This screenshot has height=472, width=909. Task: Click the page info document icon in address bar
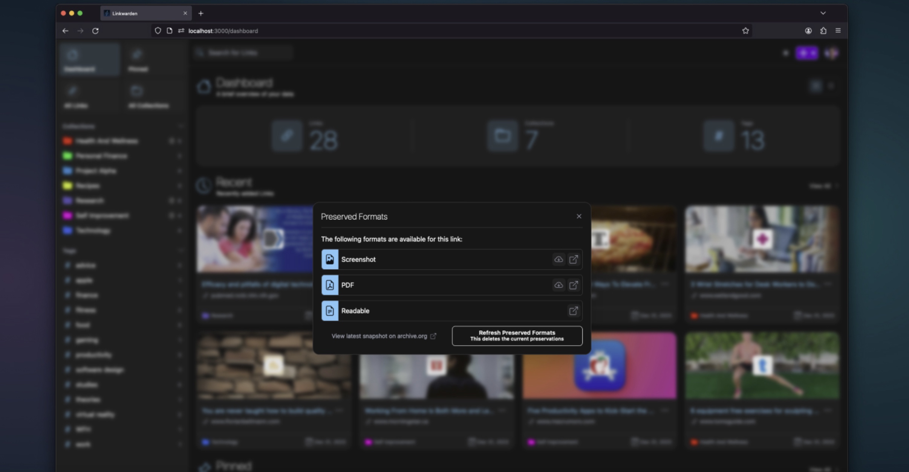point(170,31)
